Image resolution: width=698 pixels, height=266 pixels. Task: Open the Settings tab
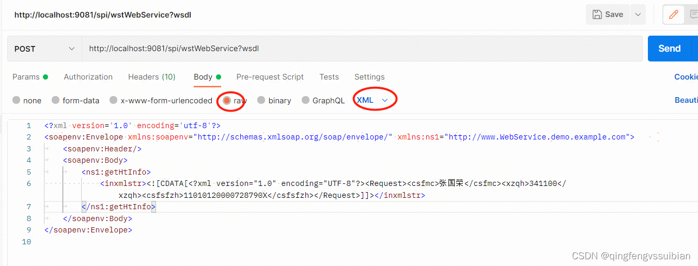pyautogui.click(x=369, y=77)
